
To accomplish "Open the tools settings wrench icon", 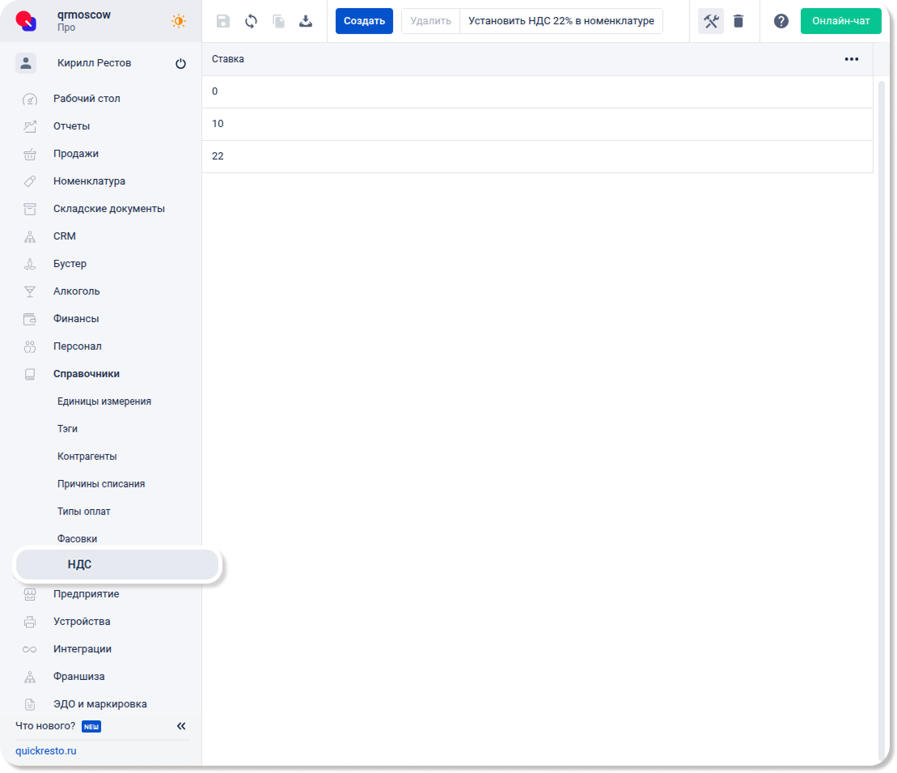I will (x=711, y=21).
